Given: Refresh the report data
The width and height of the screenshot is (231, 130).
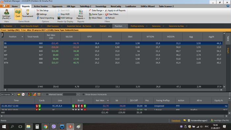Looking at the screenshot, I should [x=110, y=18].
